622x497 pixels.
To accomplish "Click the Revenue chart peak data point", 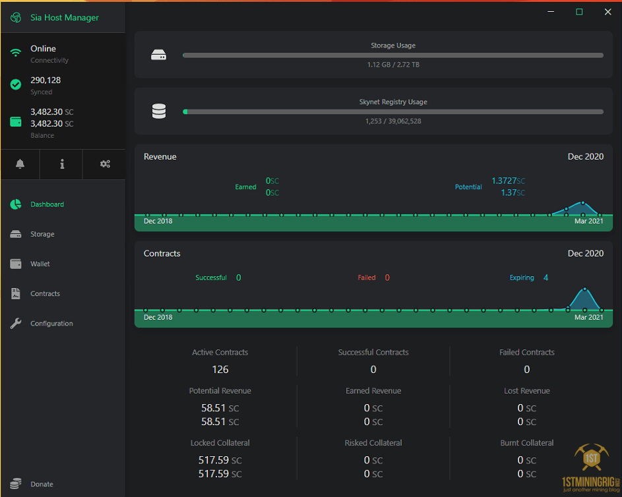I will (582, 203).
